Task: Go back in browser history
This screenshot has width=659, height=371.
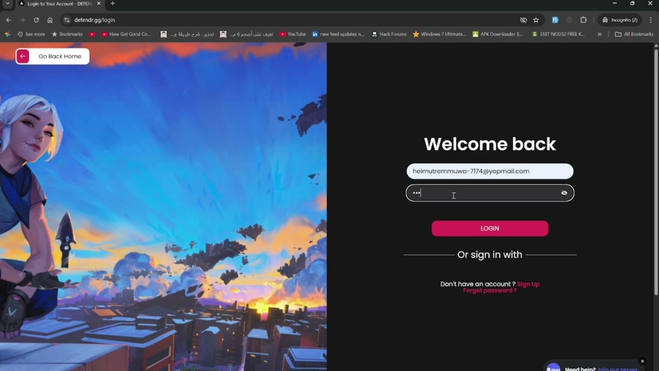Action: click(x=8, y=20)
